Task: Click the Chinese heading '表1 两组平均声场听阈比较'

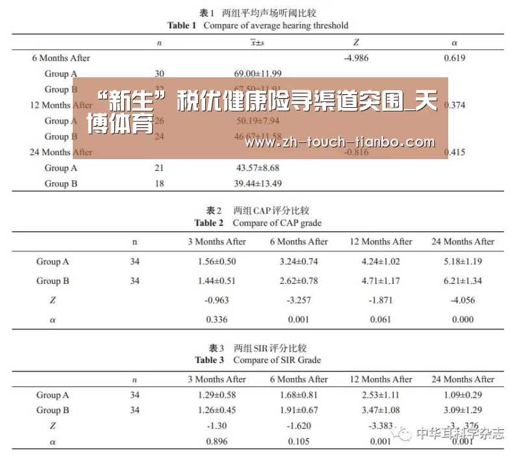Action: 258,13
